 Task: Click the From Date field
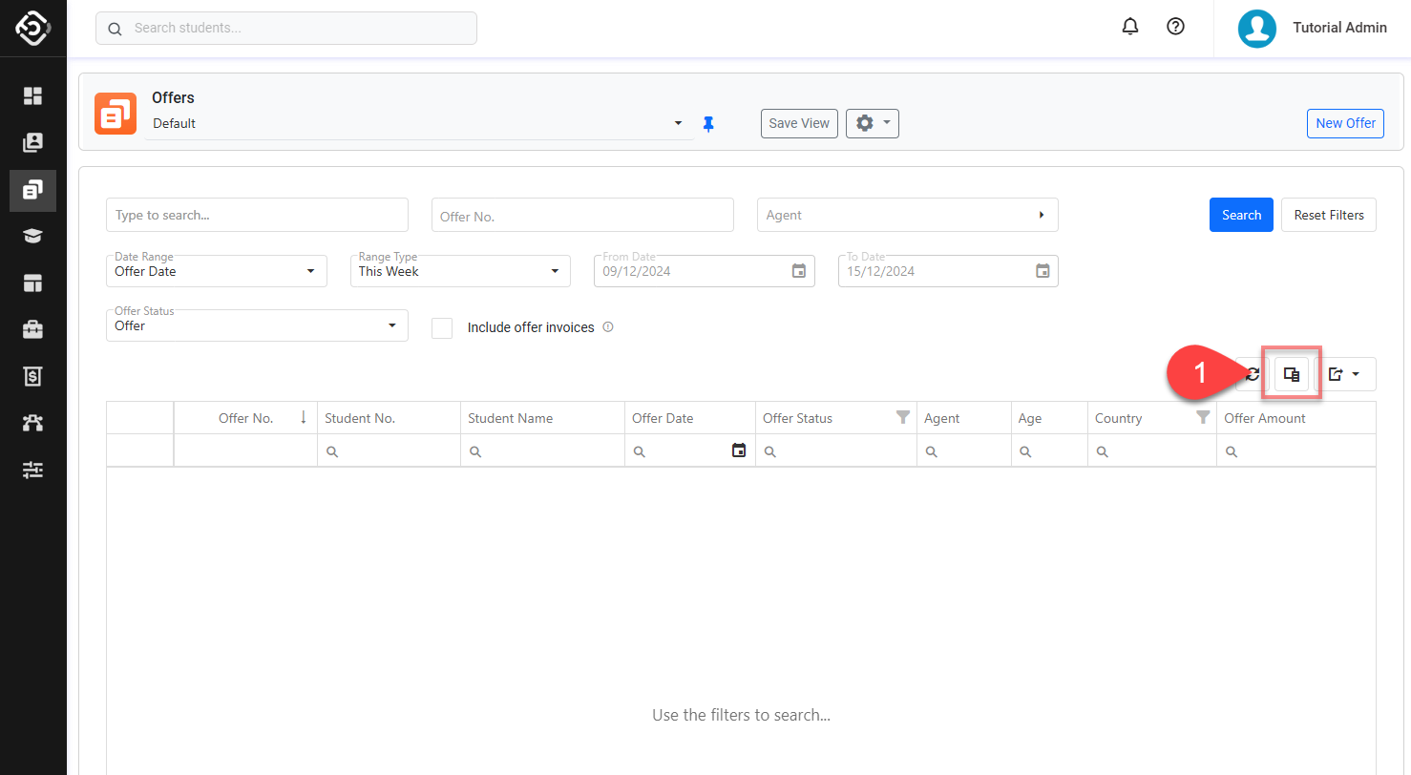pyautogui.click(x=705, y=271)
